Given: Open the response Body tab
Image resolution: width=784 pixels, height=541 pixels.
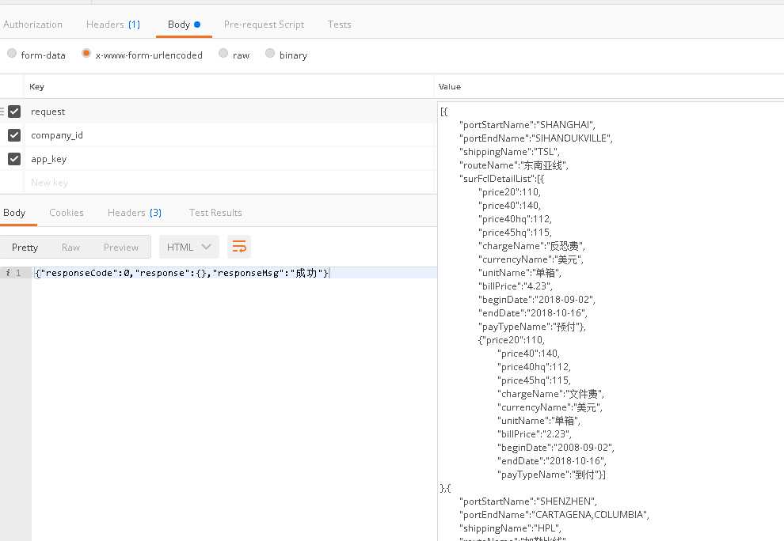Looking at the screenshot, I should 14,213.
